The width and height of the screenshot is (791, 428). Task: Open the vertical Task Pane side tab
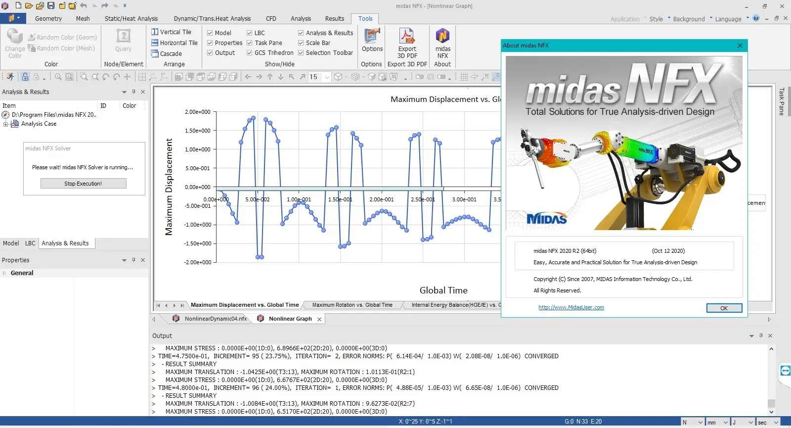[x=782, y=101]
